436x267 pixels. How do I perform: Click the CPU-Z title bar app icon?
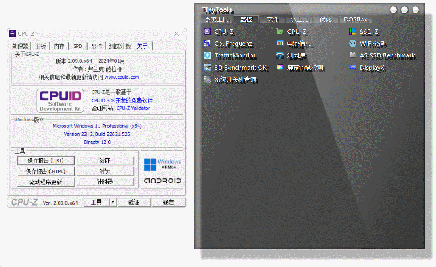click(x=13, y=34)
